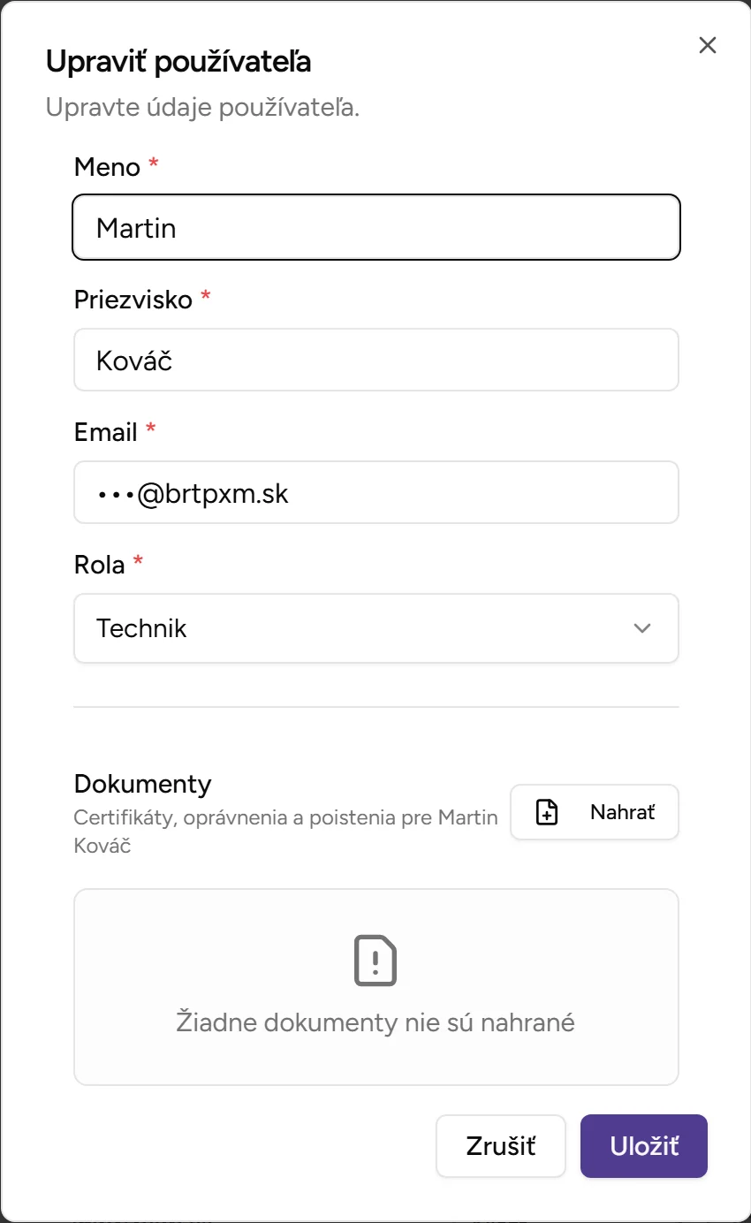Click the Nahrať upload button

click(x=594, y=811)
